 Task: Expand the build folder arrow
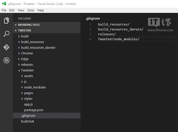pyautogui.click(x=19, y=36)
